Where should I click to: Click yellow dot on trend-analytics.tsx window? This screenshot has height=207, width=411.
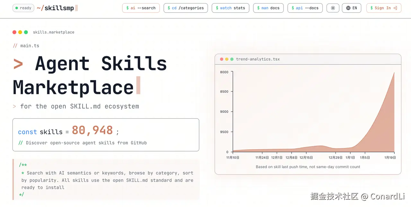point(226,59)
